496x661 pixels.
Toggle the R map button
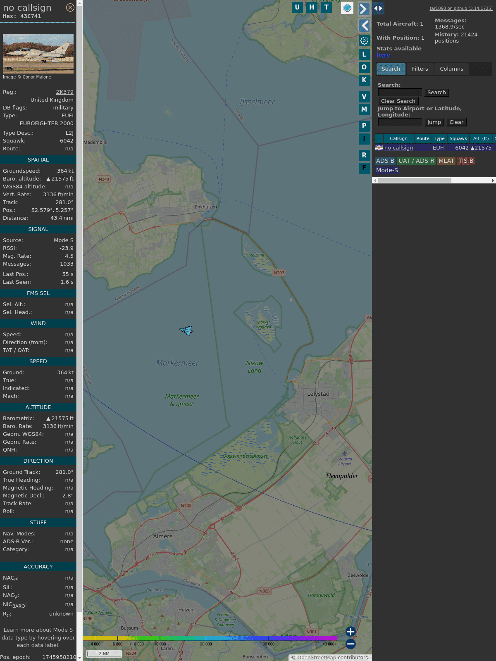tap(364, 155)
